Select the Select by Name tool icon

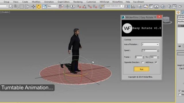coord(16,7)
